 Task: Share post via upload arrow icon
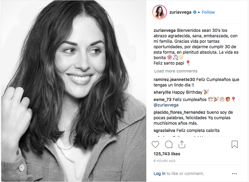point(182,144)
